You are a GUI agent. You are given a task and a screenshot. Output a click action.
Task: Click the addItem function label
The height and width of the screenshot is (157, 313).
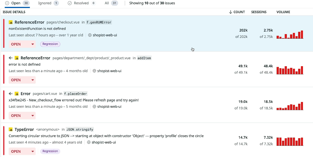144,58
